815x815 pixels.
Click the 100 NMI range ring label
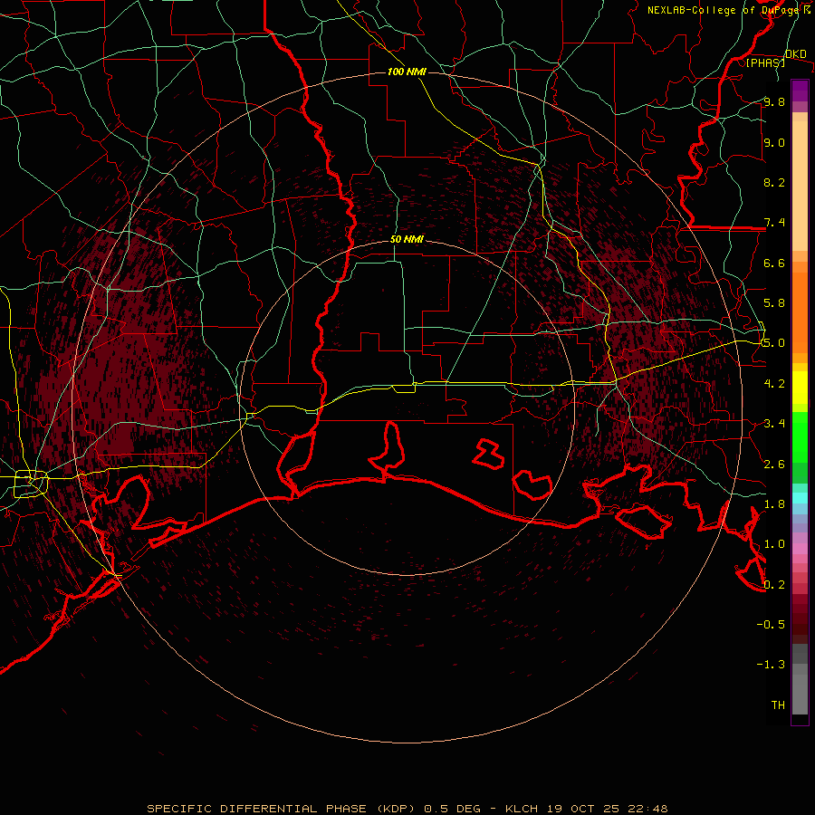[407, 72]
